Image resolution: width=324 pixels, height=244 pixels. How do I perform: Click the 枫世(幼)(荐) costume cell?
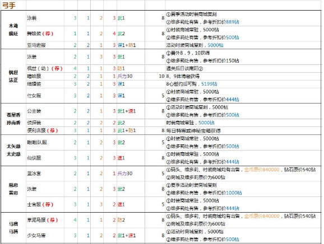(x=45, y=68)
